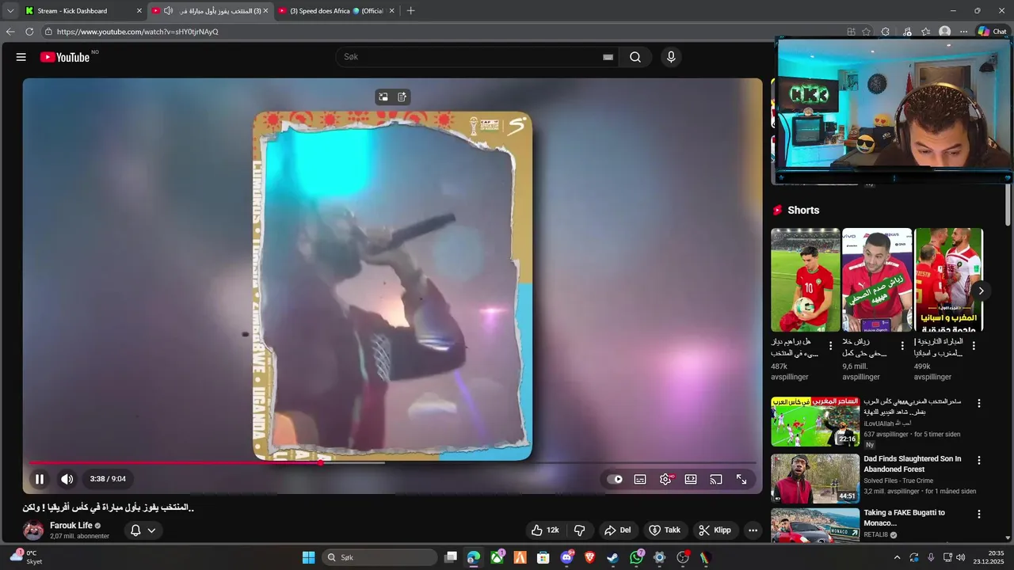Reload the current page
The image size is (1014, 570).
point(29,32)
